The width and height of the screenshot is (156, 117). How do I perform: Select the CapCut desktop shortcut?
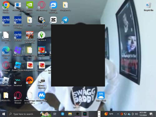point(53,20)
